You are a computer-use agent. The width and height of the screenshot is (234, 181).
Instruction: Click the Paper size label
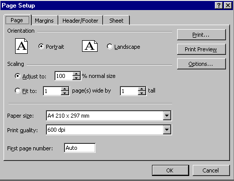20,116
